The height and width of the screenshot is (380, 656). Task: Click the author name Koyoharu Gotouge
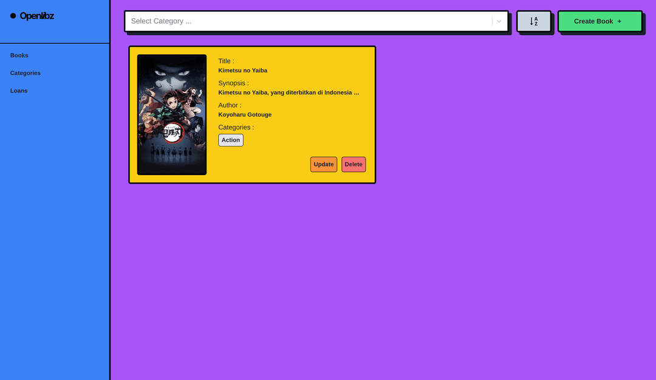pos(245,114)
